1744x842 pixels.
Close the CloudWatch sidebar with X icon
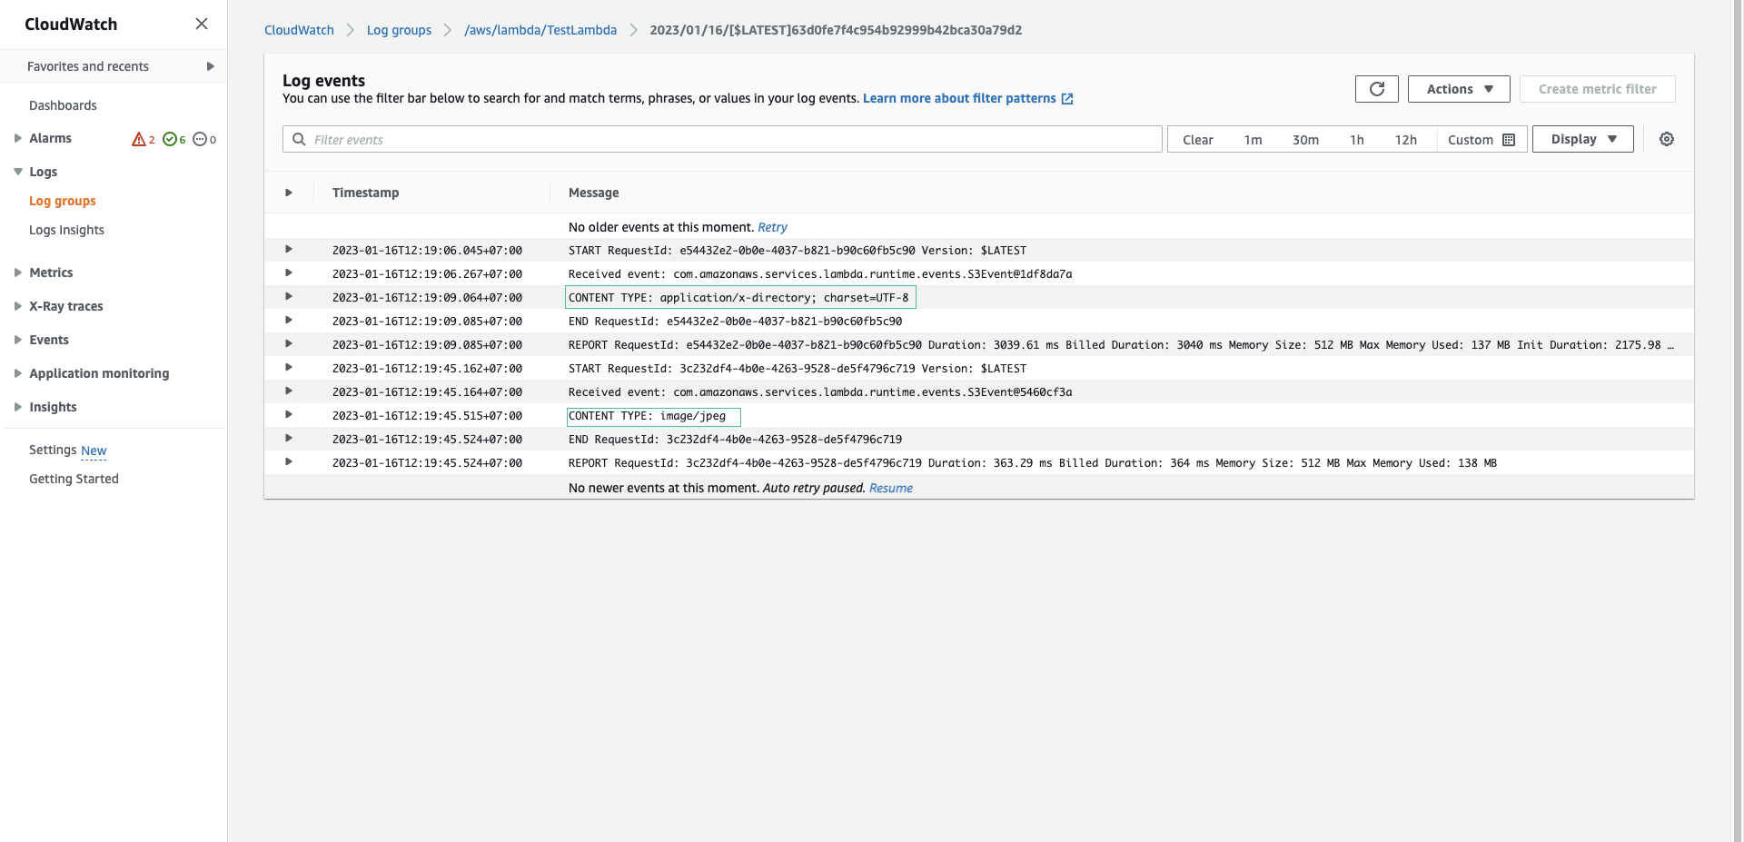(202, 24)
